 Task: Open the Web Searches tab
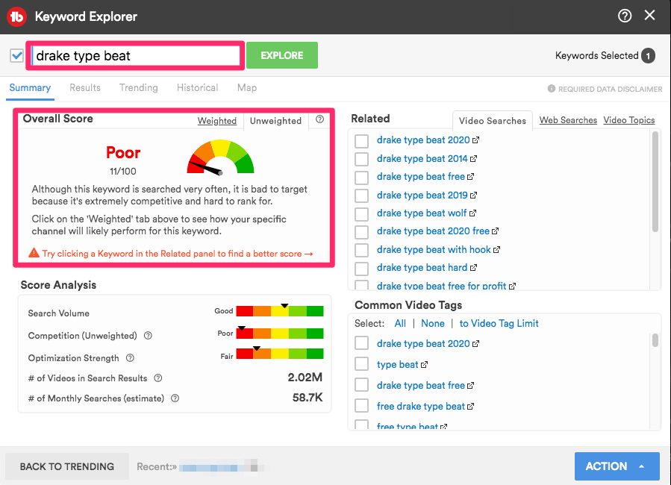568,120
